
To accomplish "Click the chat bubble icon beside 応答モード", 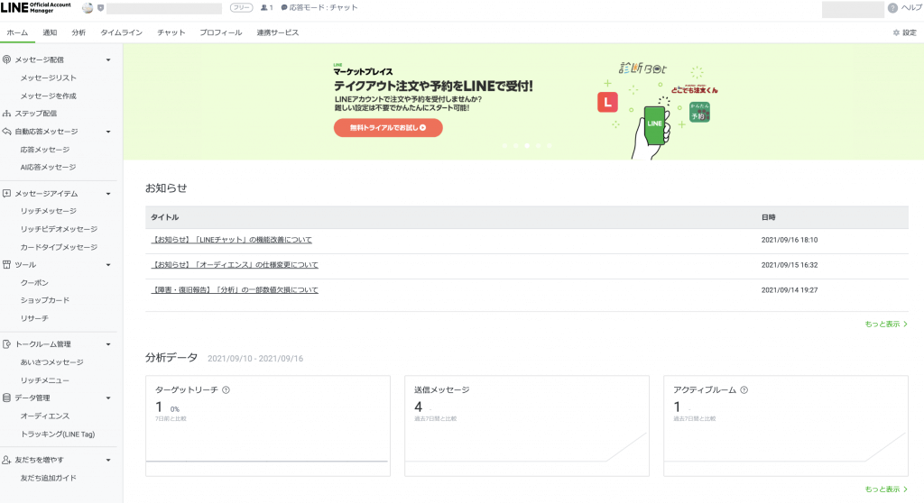I will coord(284,7).
